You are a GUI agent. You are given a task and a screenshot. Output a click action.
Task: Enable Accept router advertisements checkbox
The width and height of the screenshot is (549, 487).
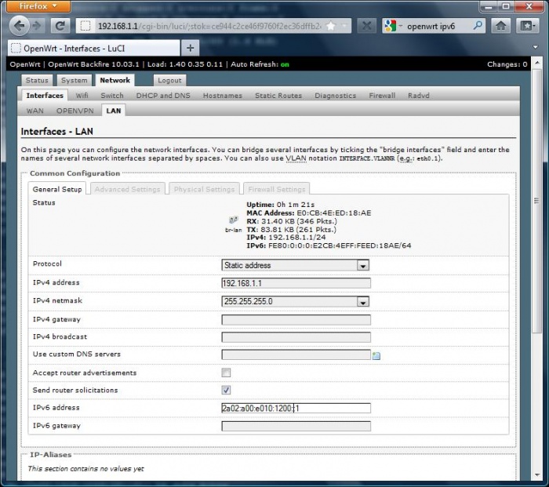pos(227,373)
